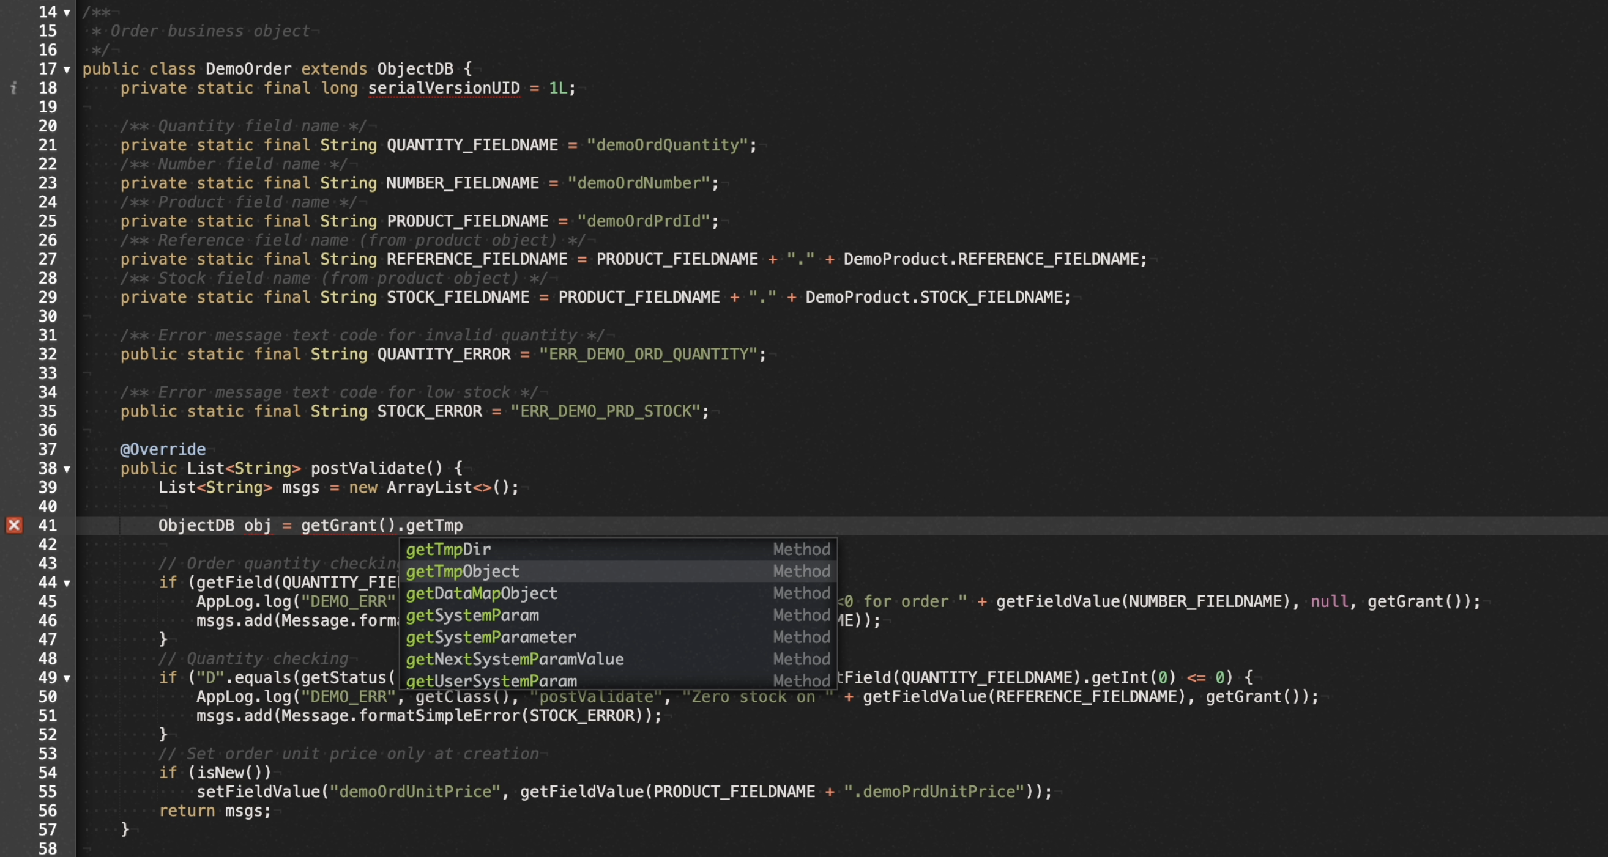The image size is (1608, 857).
Task: Select getSystemParam completion entry
Action: tap(472, 615)
